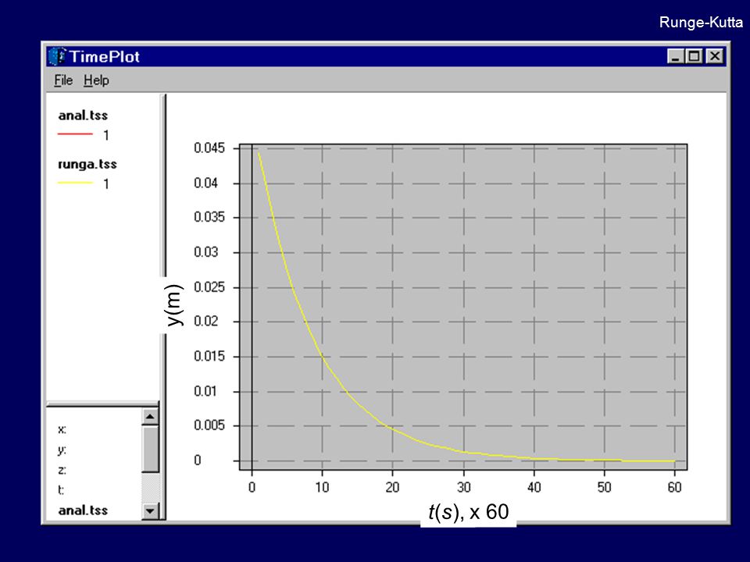Click the t: time readout
This screenshot has height=562, width=750.
point(61,490)
